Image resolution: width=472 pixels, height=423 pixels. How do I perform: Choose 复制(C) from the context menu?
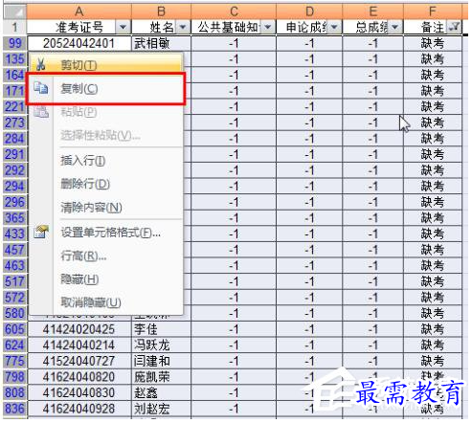[106, 88]
